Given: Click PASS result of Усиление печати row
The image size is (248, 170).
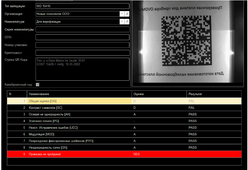Looking at the screenshot, I should [192, 121].
